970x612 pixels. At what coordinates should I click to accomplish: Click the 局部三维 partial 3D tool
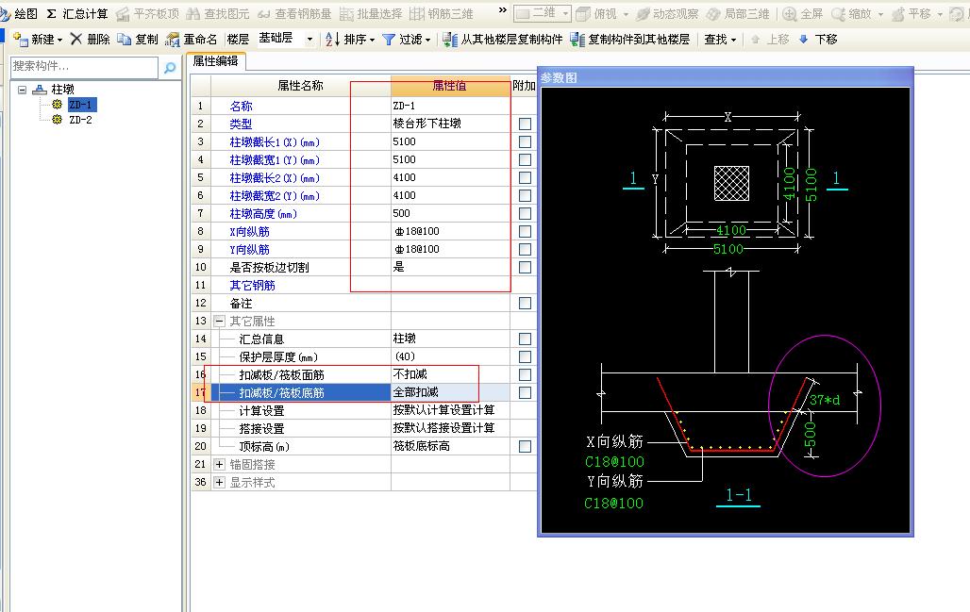coord(739,13)
